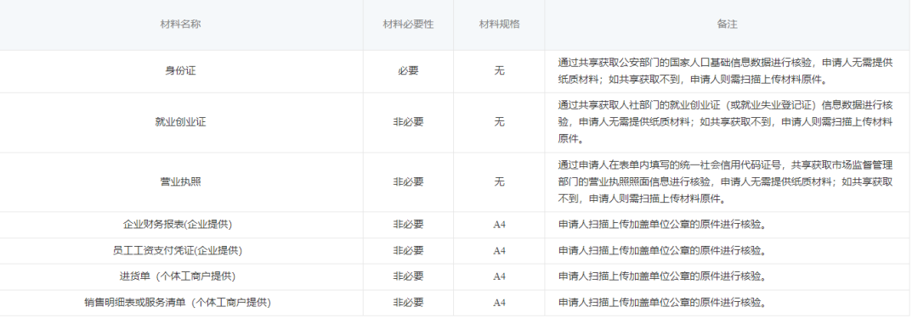Click 非必要 in the 员工工资支付凭证 row
Viewport: 918px width, 318px height.
point(408,251)
